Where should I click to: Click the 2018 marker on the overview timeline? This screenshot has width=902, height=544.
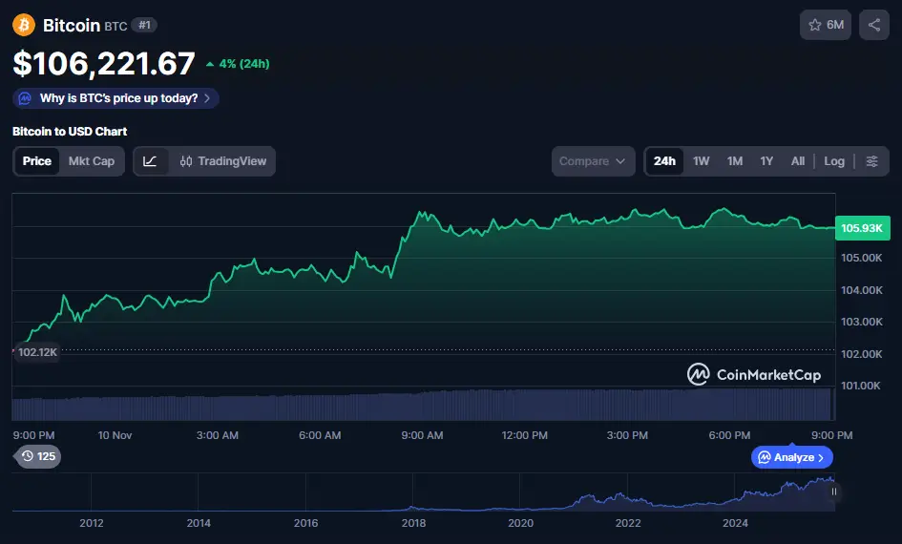(x=413, y=523)
